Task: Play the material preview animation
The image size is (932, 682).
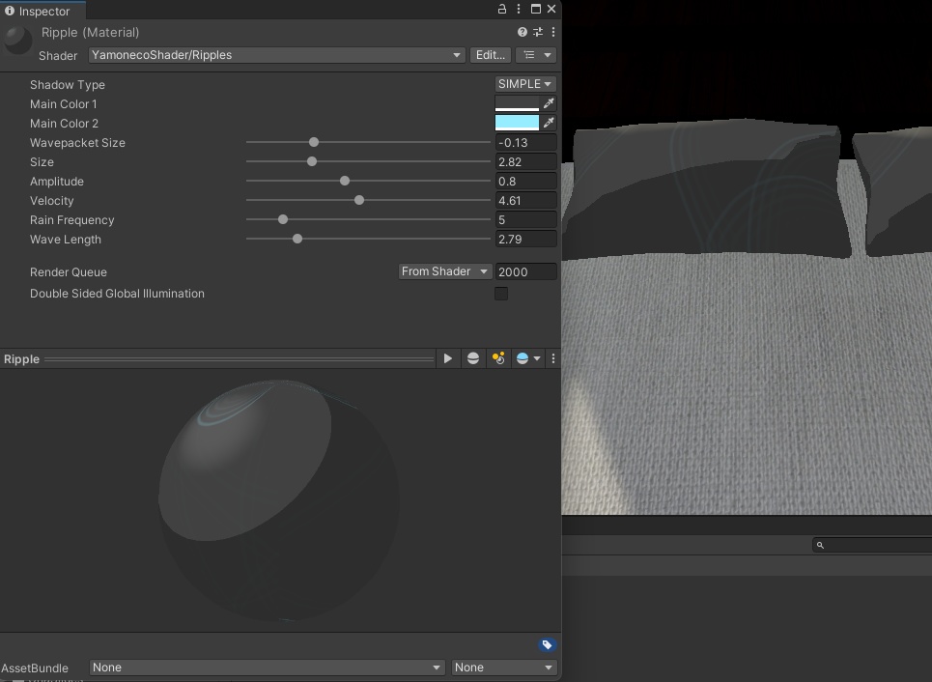Action: (447, 358)
